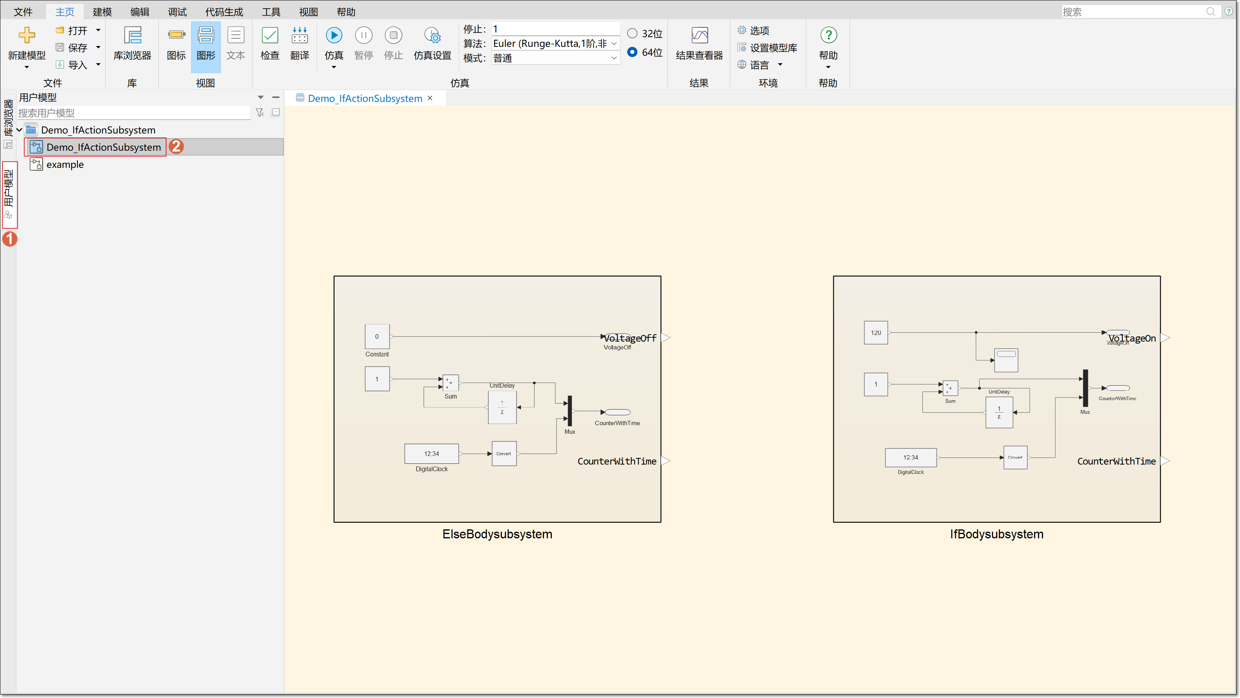Click the 翻译 translate icon
Screen dimensions: 1240x698
[299, 36]
